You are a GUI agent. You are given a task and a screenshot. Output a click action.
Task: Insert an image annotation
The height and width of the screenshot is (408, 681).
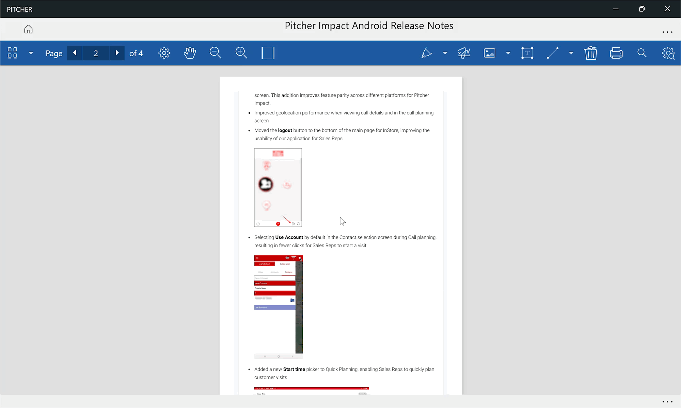490,53
